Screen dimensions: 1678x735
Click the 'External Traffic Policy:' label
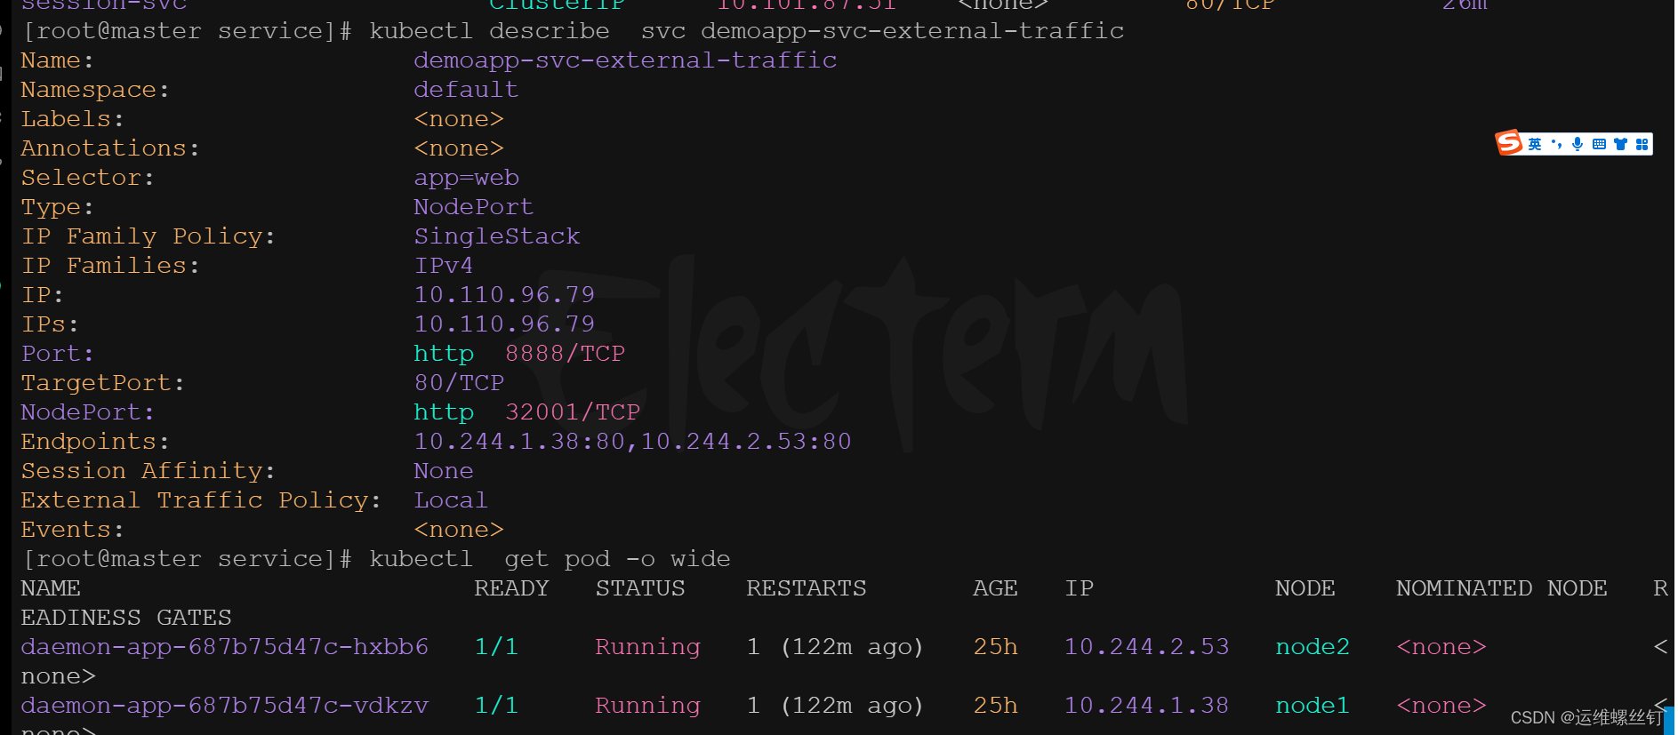coord(201,500)
